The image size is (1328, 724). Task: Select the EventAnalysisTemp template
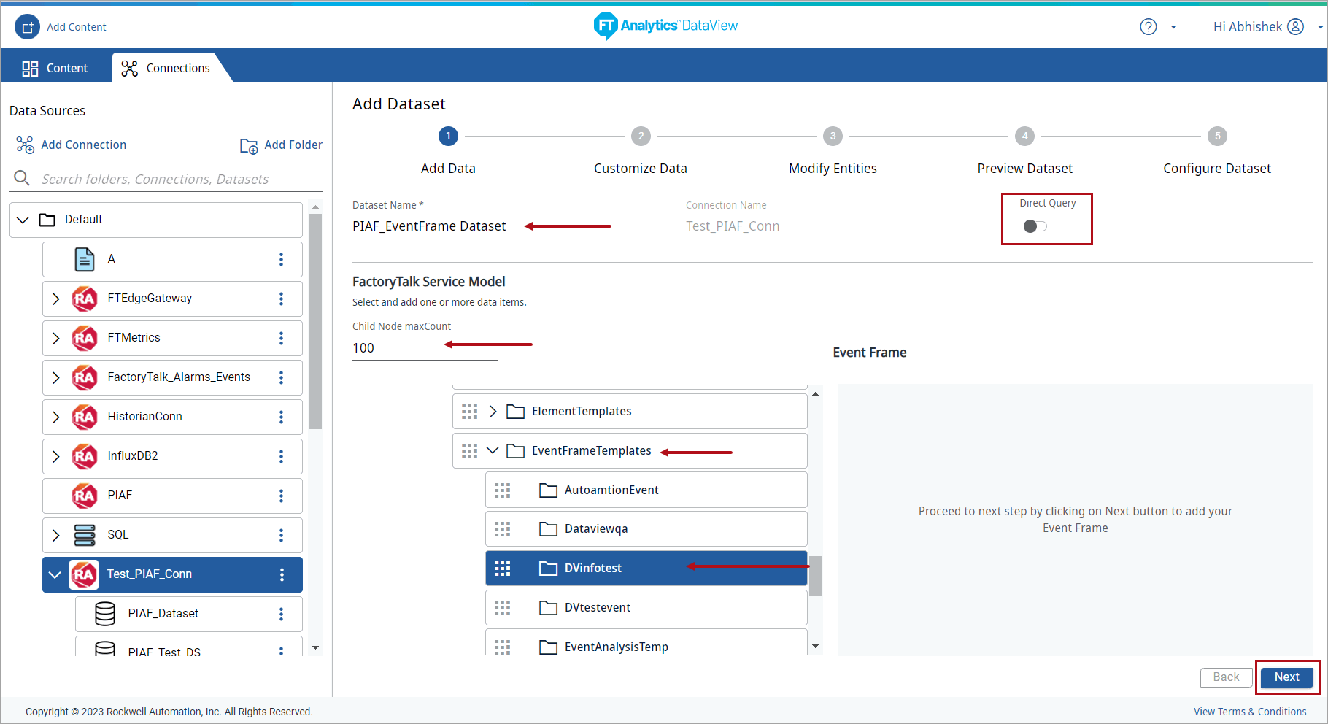(646, 642)
